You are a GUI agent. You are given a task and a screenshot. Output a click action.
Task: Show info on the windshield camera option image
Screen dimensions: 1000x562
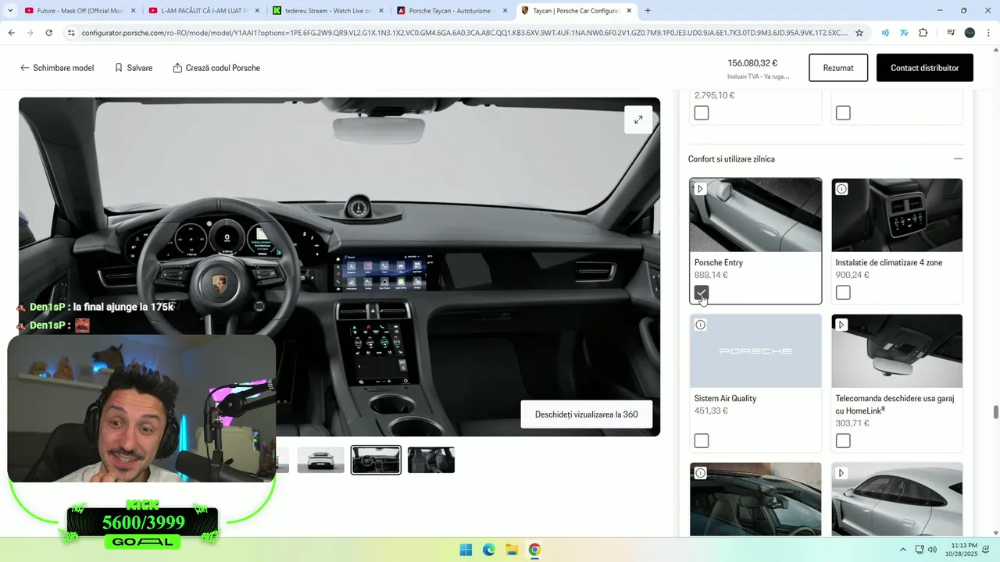point(701,473)
